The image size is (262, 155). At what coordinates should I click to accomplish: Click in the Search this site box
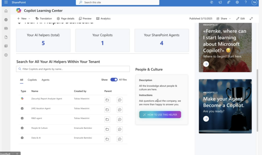(117, 2)
